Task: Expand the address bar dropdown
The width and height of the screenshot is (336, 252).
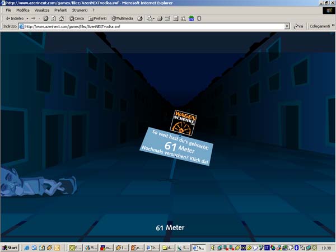Action: (x=287, y=26)
